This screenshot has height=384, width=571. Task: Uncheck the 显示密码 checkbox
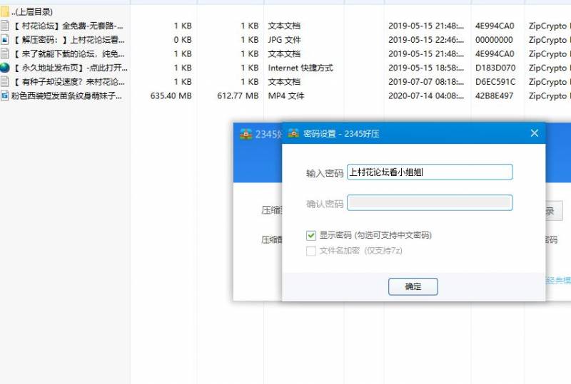tap(311, 235)
